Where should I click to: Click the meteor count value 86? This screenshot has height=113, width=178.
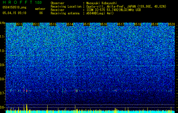click(x=41, y=13)
